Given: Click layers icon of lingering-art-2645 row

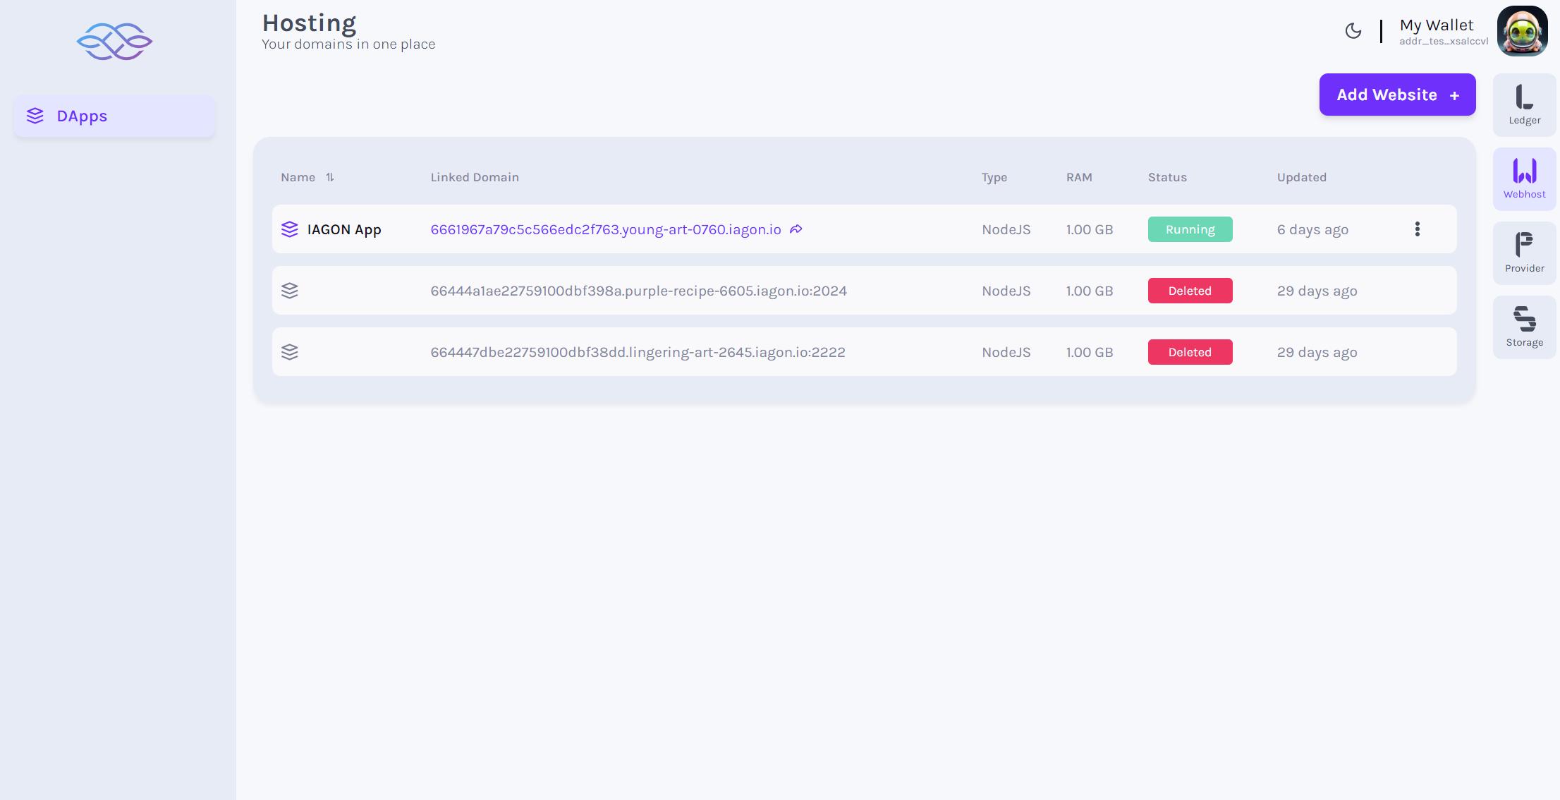Looking at the screenshot, I should [x=290, y=352].
